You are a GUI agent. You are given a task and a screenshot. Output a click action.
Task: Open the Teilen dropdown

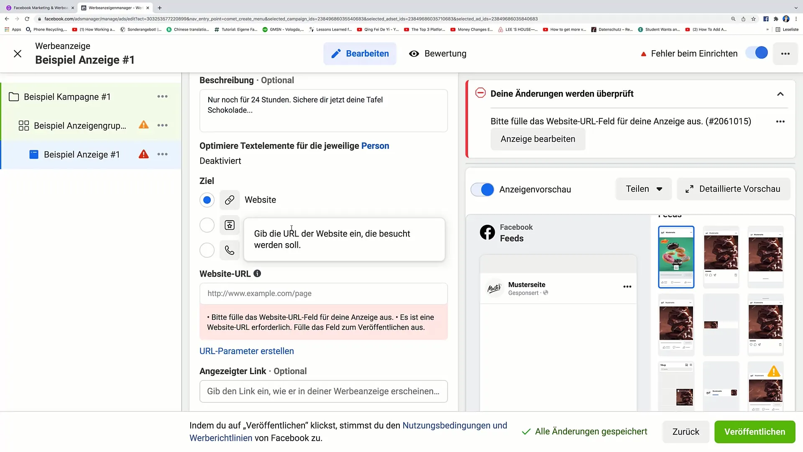(x=644, y=189)
